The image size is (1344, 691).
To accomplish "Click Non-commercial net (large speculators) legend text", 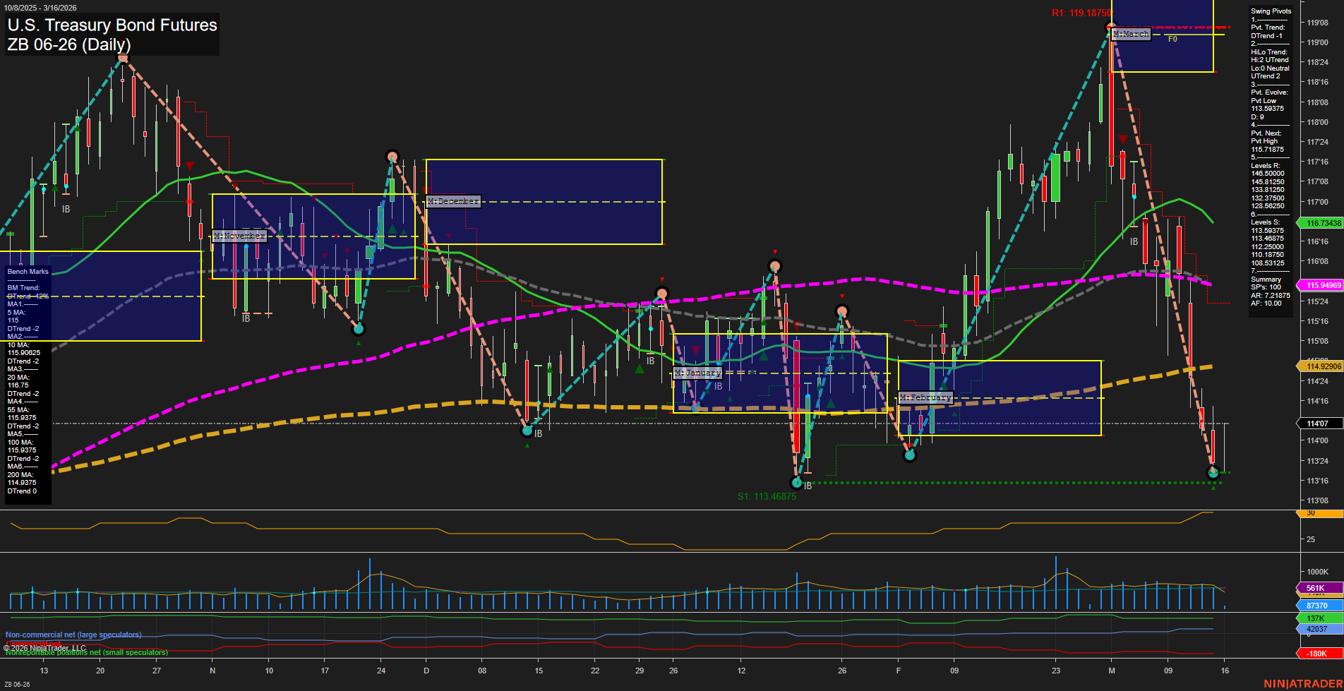I will tap(73, 635).
